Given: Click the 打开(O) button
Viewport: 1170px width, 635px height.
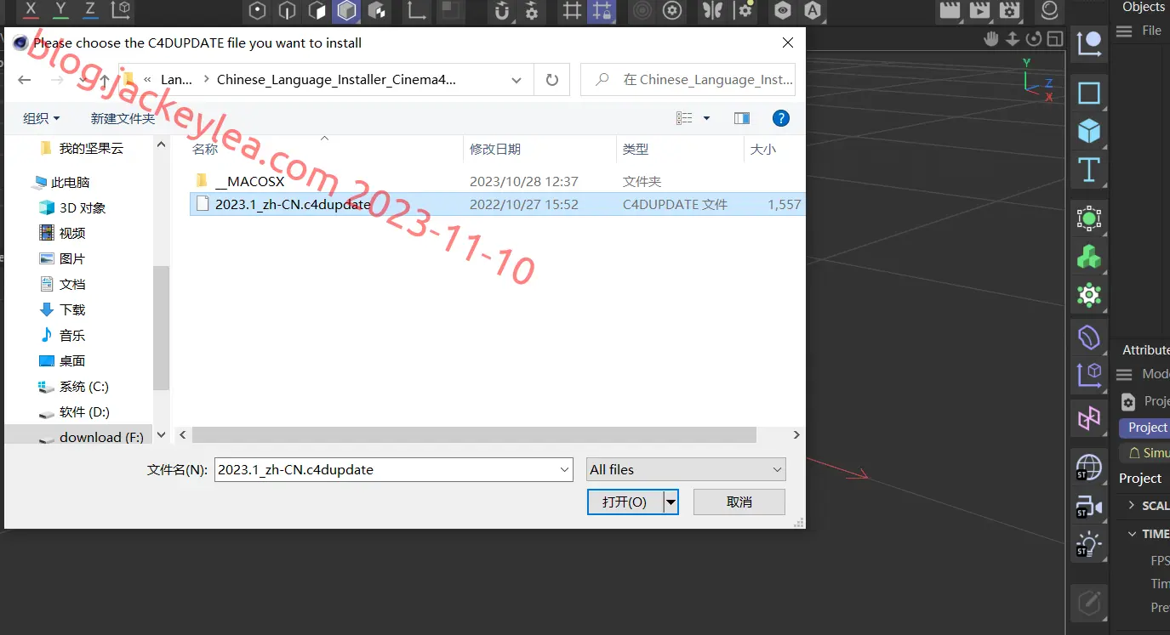Looking at the screenshot, I should point(625,502).
